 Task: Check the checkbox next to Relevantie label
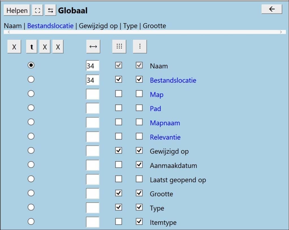point(139,136)
